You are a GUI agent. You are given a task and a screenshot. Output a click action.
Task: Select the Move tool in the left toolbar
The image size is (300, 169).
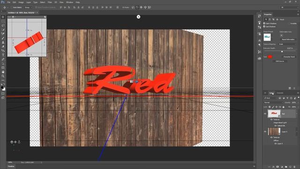tap(3, 17)
